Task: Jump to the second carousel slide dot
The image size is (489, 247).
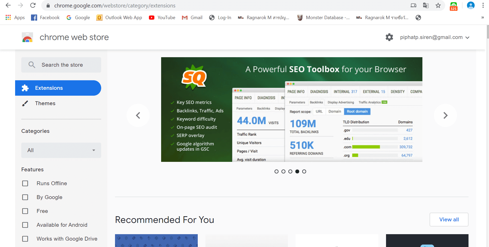Action: (x=283, y=171)
